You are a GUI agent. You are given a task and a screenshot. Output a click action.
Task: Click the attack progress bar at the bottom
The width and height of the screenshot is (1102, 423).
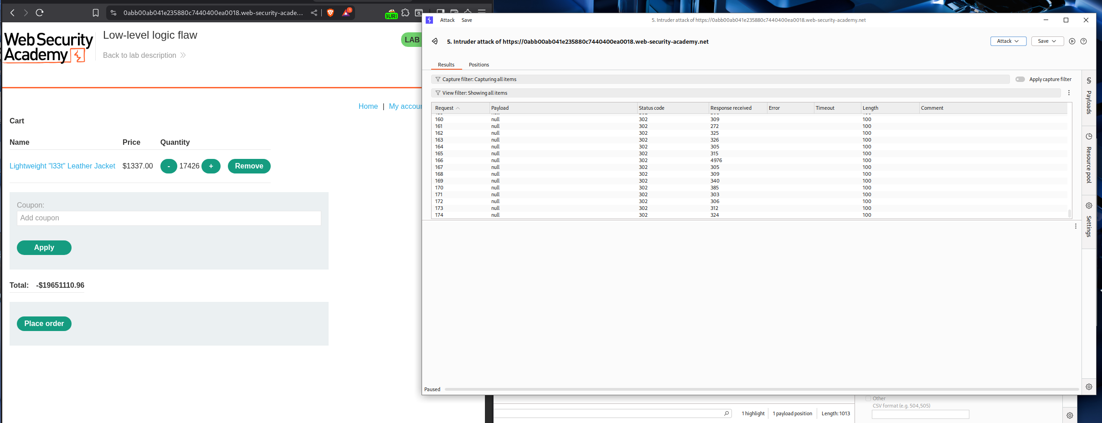(x=761, y=389)
